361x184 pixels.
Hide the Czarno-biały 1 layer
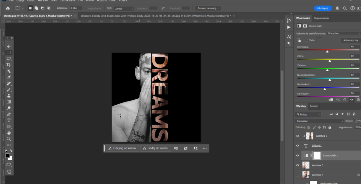(x=298, y=155)
